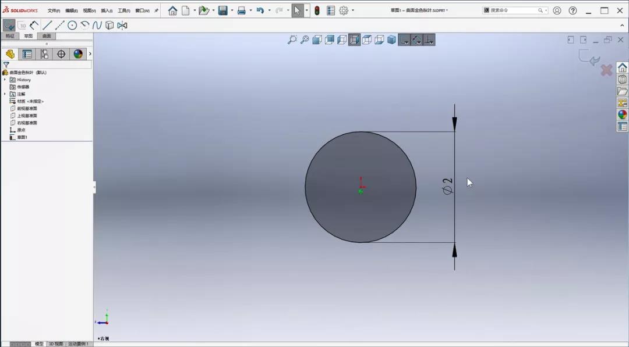This screenshot has height=347, width=629.
Task: Open the 工具 (Tools) menu
Action: 124,11
